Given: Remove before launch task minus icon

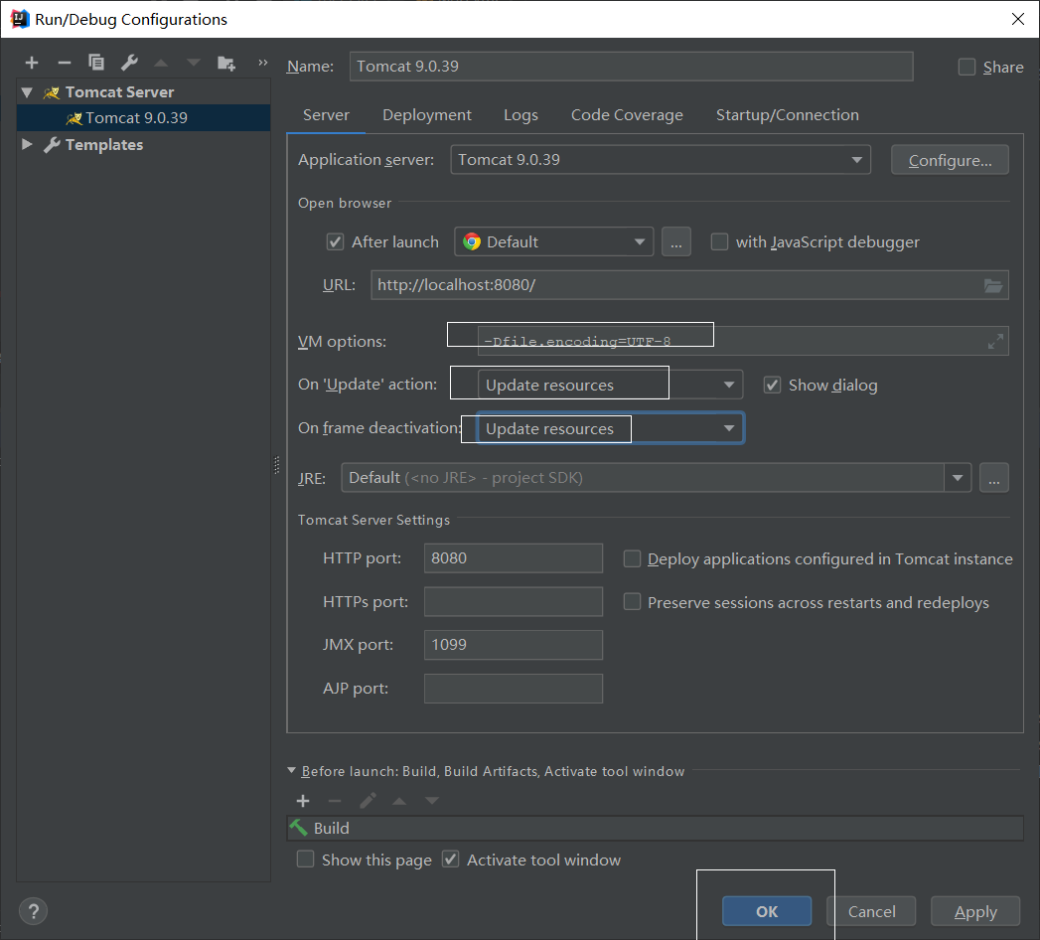Looking at the screenshot, I should 335,801.
